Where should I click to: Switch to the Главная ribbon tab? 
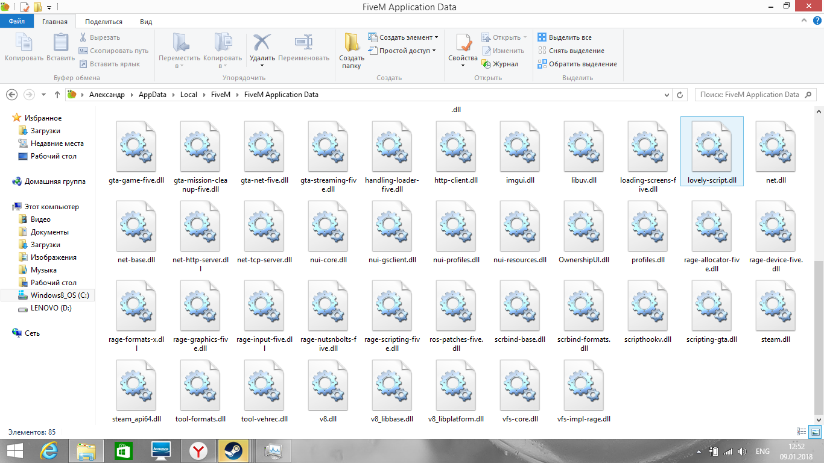click(x=54, y=21)
